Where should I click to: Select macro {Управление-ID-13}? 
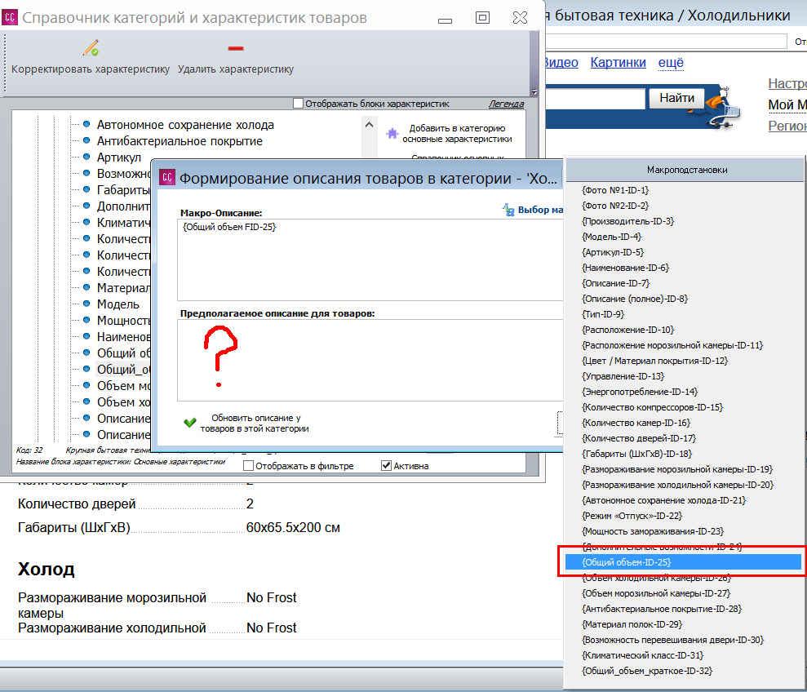tap(623, 376)
